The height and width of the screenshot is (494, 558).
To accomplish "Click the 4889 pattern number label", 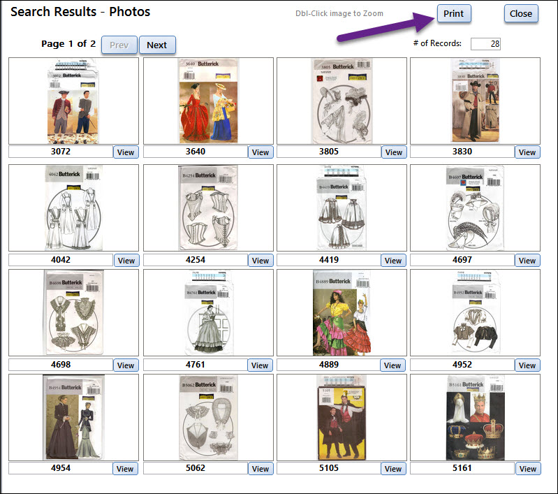I will coord(329,364).
